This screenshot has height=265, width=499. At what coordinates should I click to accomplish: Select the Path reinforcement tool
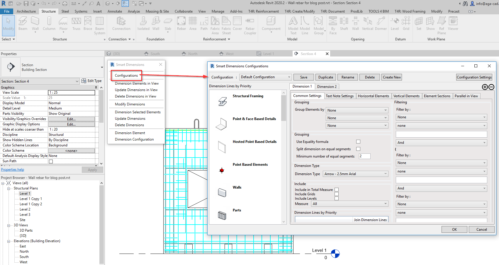tap(204, 23)
